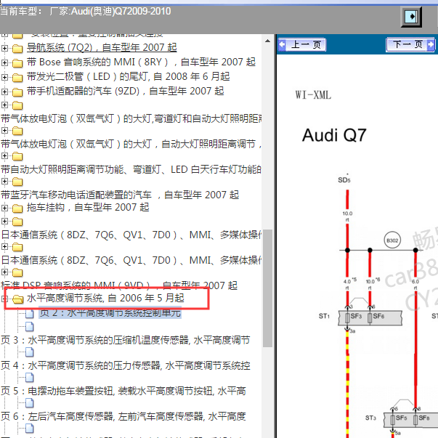Click document icon above 页 3 entry
The width and height of the screenshot is (438, 438).
30,327
